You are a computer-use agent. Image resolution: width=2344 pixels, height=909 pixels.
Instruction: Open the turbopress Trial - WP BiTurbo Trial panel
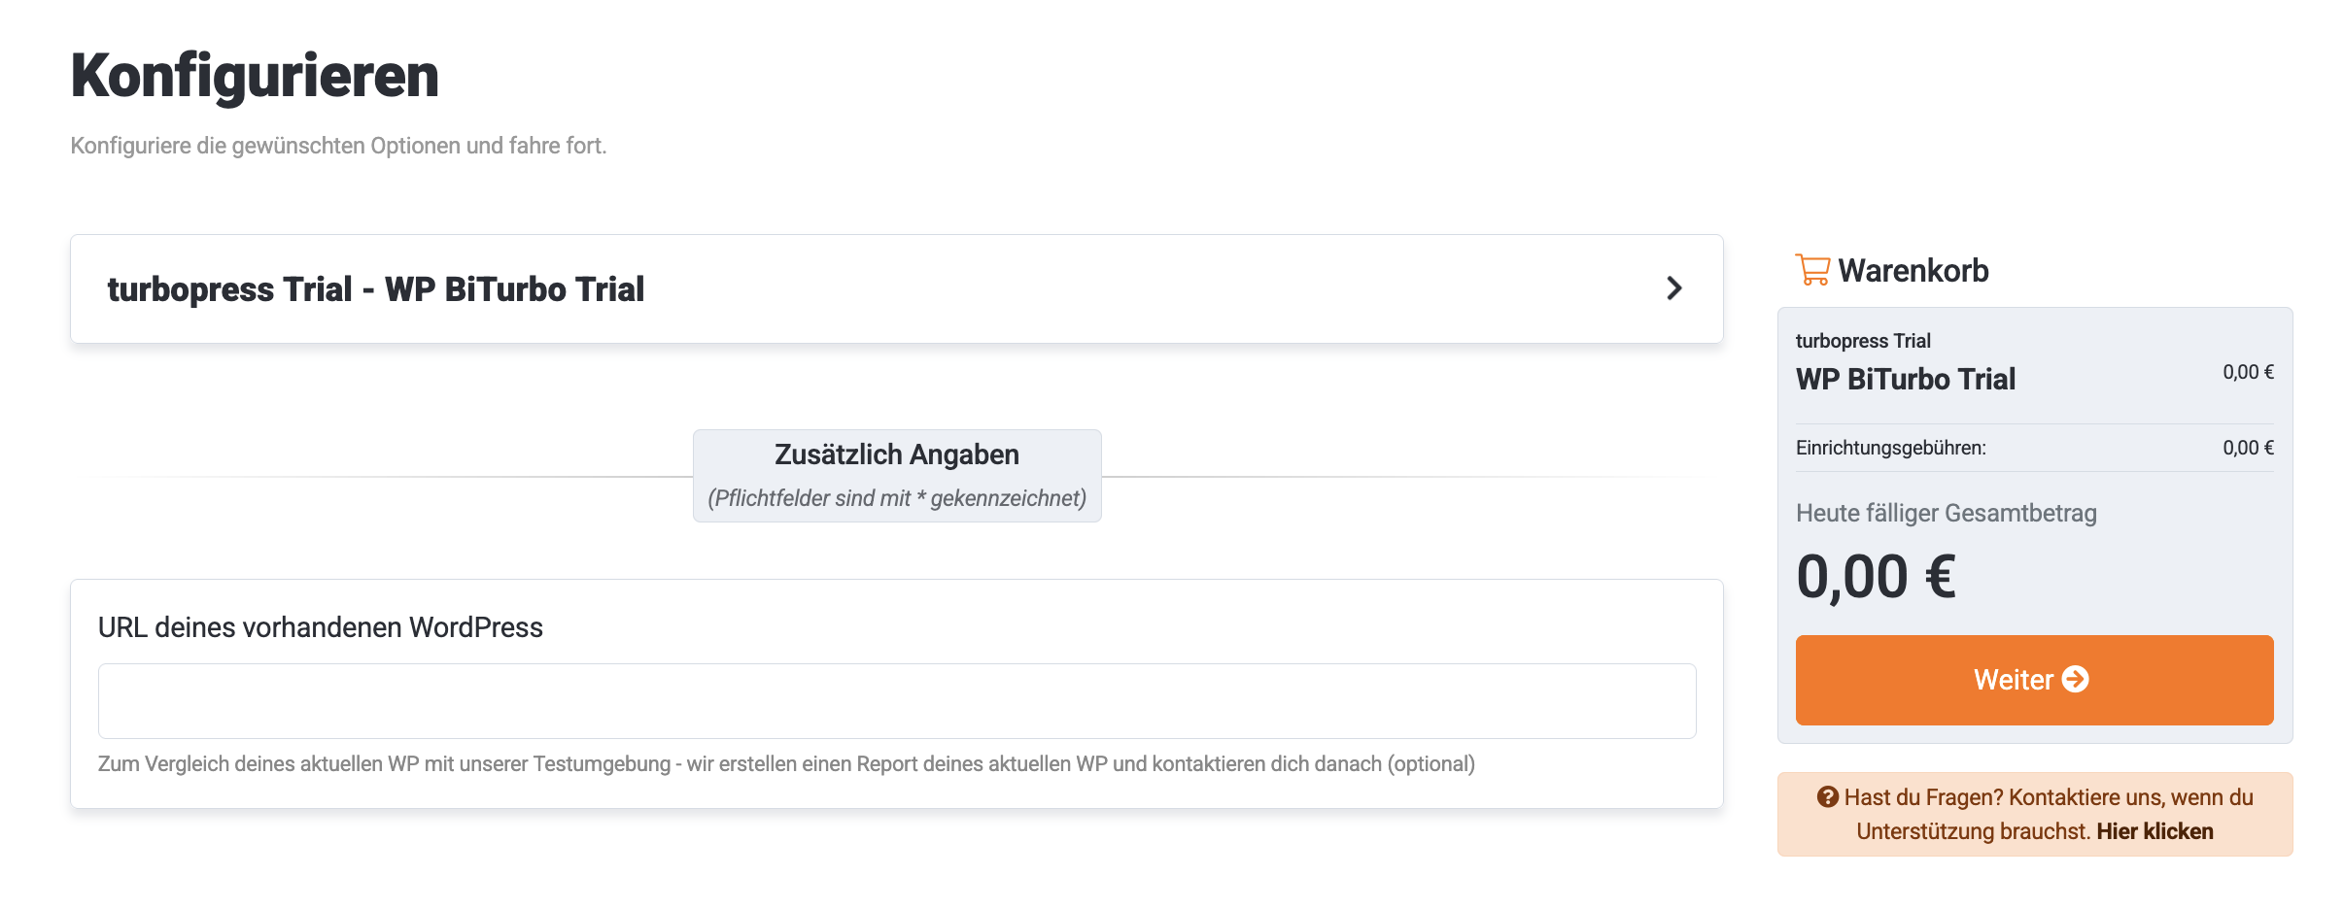[x=375, y=289]
